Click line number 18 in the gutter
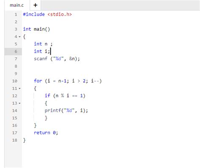200x168 pixels. coord(15,140)
